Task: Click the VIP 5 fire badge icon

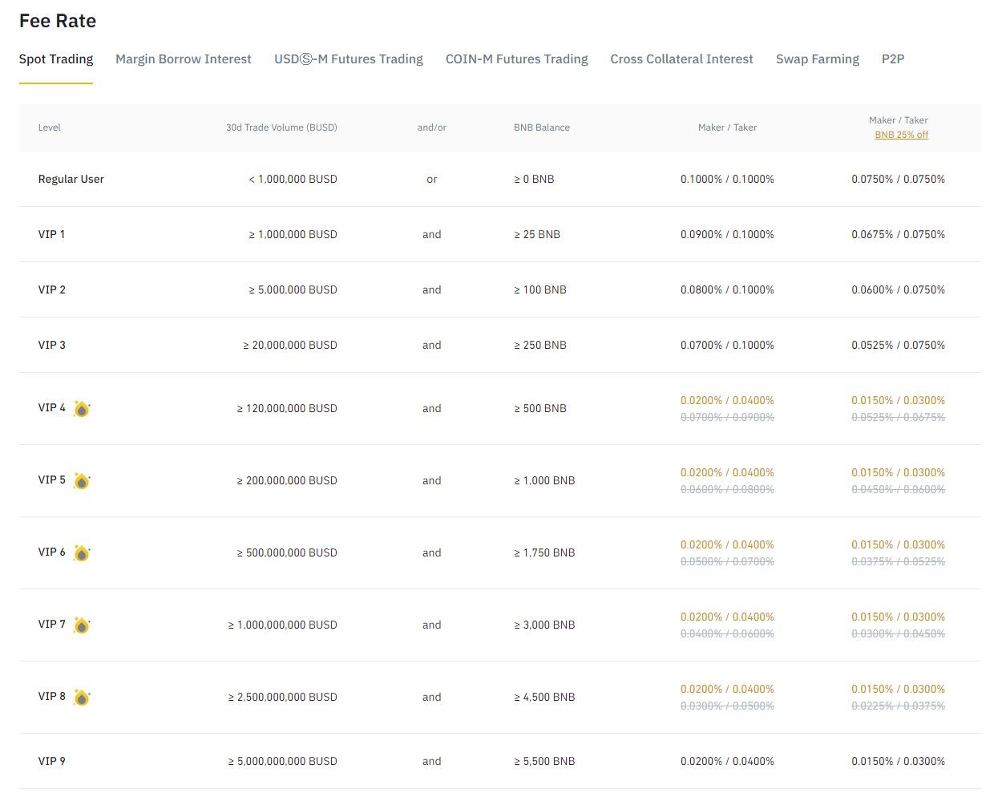Action: (x=81, y=481)
